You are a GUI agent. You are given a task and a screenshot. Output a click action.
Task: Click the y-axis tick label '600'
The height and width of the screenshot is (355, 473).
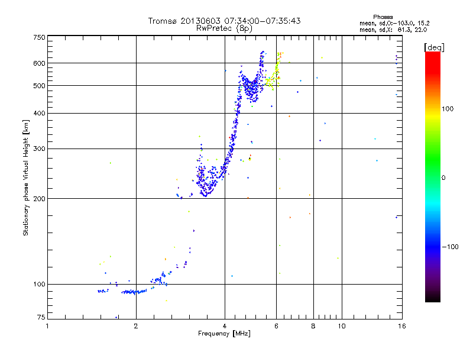click(39, 63)
